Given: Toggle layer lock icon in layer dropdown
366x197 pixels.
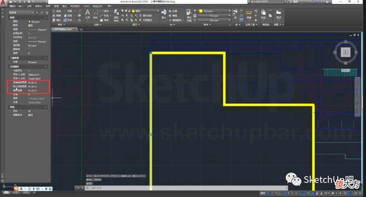Looking at the screenshot, I should click(129, 11).
